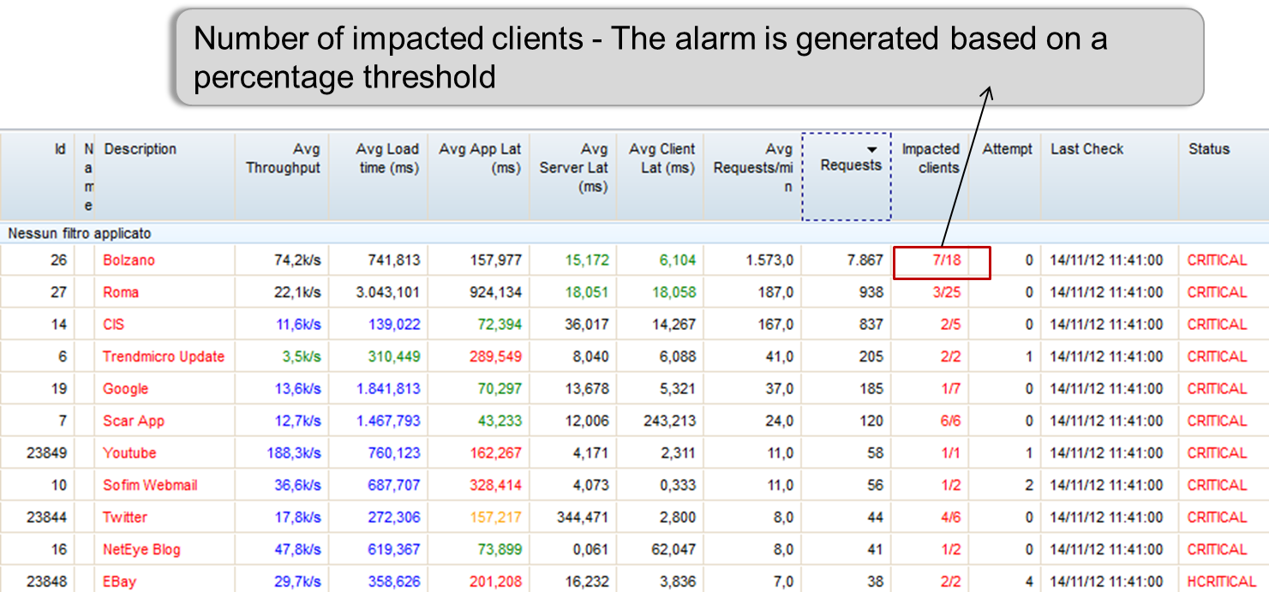The width and height of the screenshot is (1269, 592).
Task: Select the Scar App row
Action: point(634,421)
